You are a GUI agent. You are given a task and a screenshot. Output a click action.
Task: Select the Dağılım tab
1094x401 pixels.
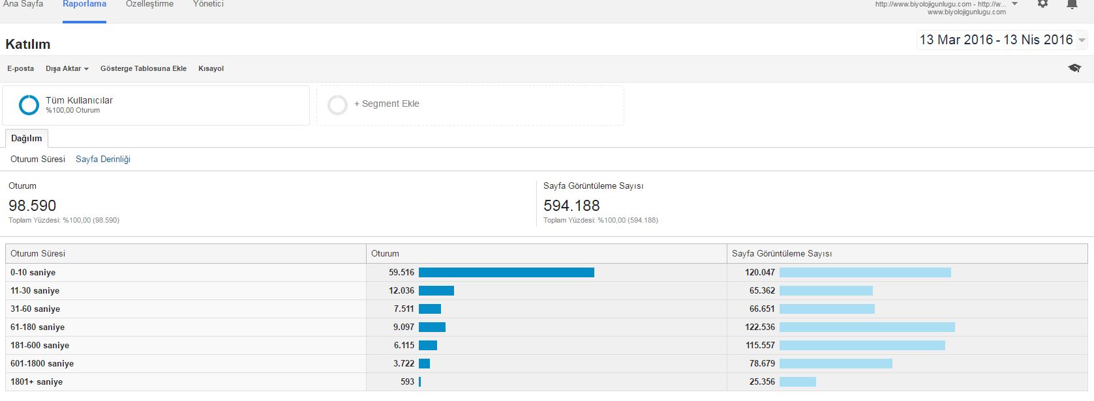27,138
